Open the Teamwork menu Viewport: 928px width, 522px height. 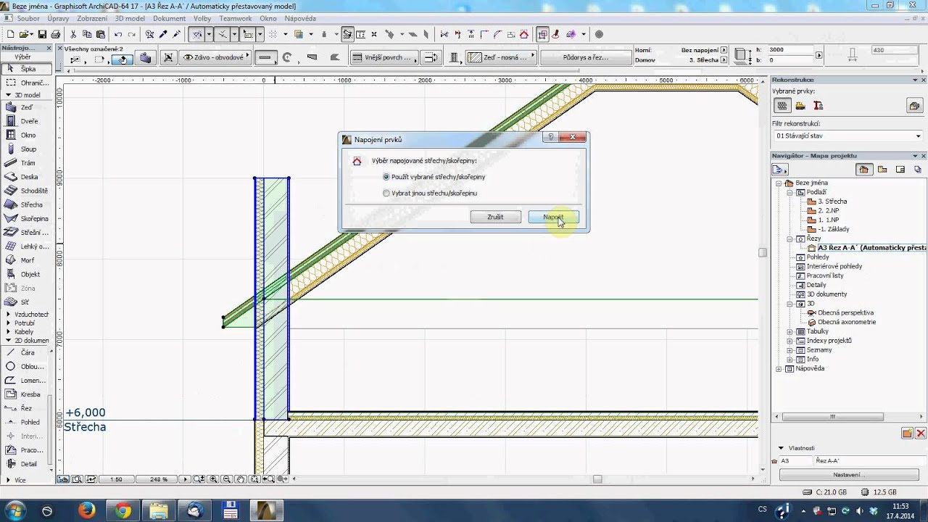tap(236, 18)
